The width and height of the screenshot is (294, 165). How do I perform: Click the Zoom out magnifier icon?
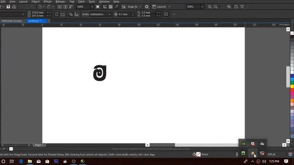(x=215, y=7)
